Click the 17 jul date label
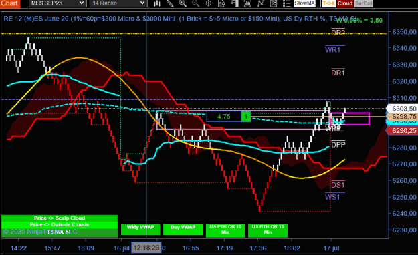This screenshot has height=255, width=418. coord(331,248)
